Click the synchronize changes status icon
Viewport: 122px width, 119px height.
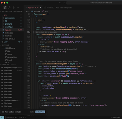coord(16,118)
